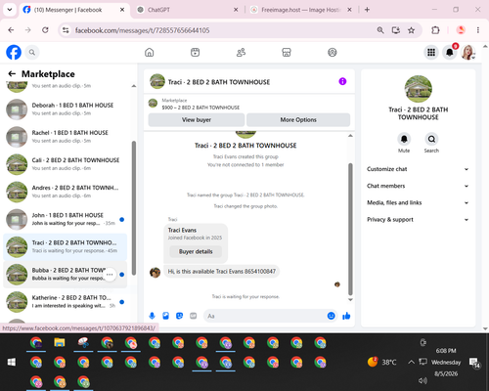Click the View buyer button
This screenshot has width=489, height=391.
[197, 120]
